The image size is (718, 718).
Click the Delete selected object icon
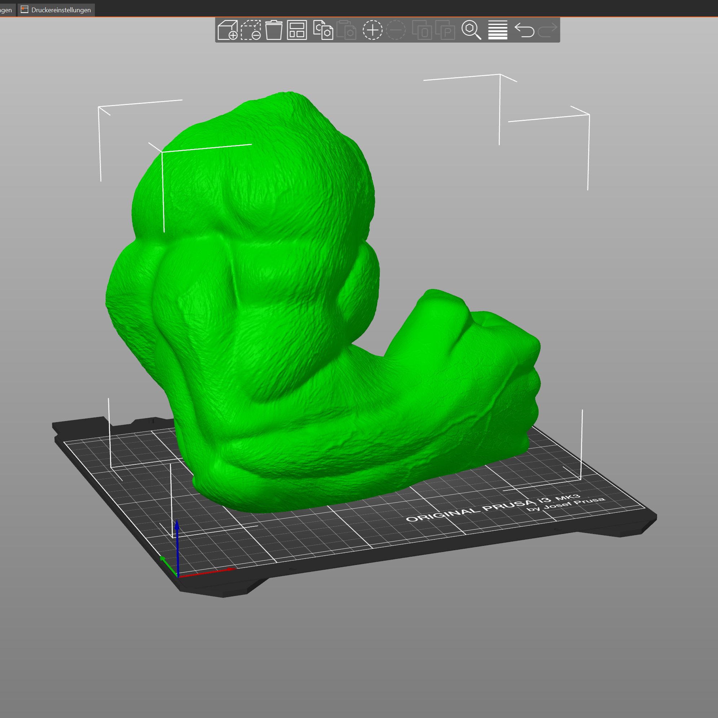click(251, 30)
